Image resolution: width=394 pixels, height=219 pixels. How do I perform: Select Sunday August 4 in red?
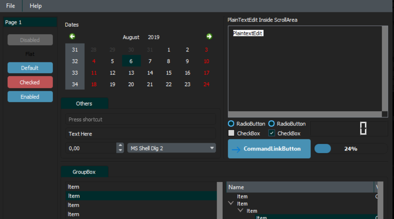[94, 61]
